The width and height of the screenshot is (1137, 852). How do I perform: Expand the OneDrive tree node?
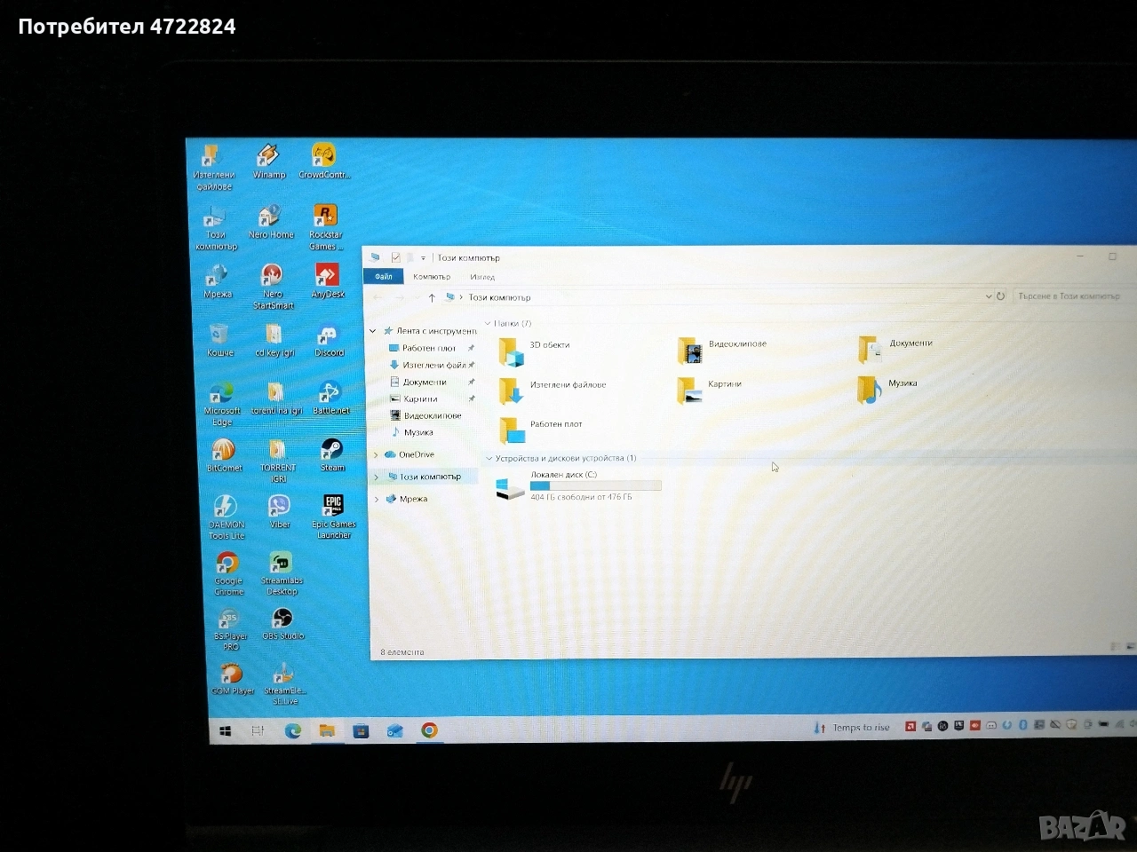pos(376,455)
